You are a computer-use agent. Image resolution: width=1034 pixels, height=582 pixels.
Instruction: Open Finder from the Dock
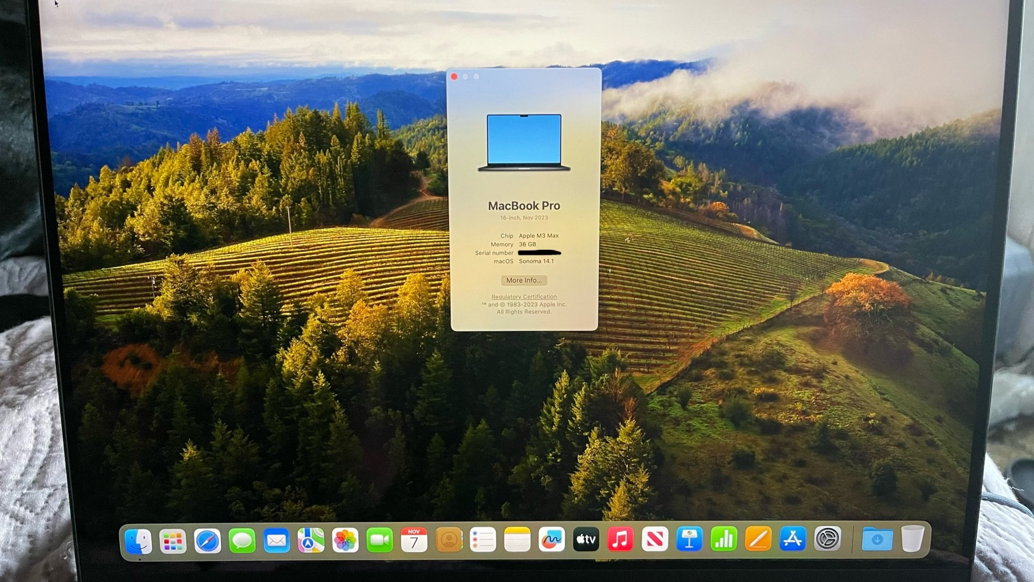click(138, 541)
